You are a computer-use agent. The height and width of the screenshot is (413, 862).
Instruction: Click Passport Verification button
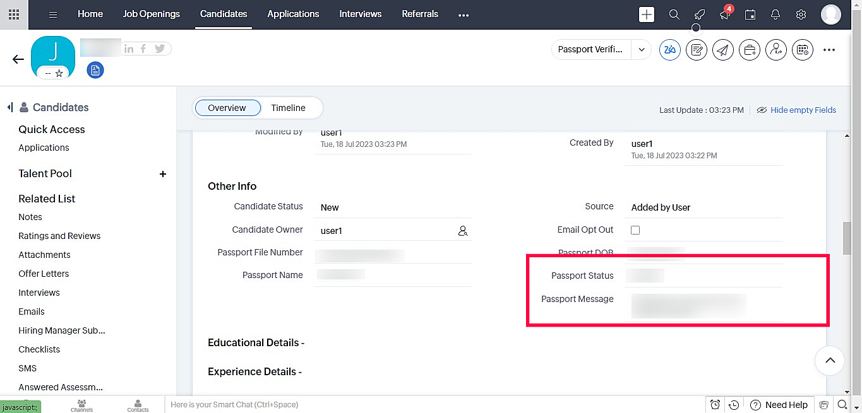592,49
